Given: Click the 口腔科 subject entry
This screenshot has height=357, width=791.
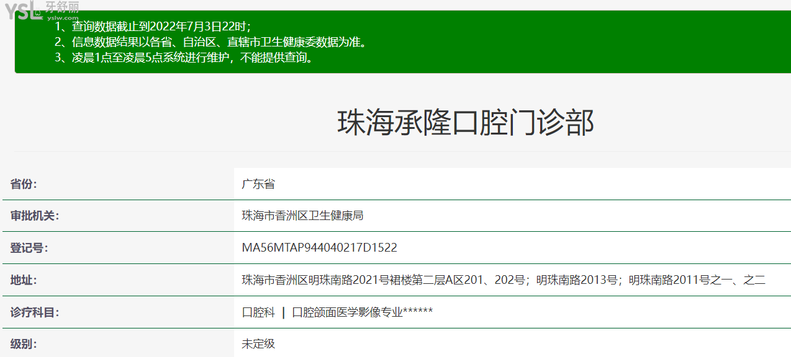Looking at the screenshot, I should [258, 312].
